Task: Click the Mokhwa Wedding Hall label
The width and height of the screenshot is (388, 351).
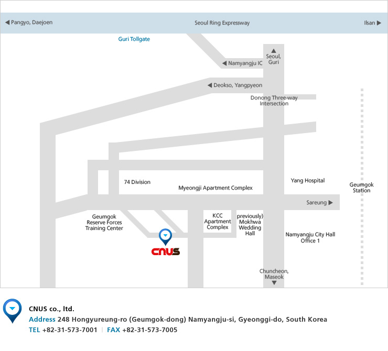Action: pos(250,224)
